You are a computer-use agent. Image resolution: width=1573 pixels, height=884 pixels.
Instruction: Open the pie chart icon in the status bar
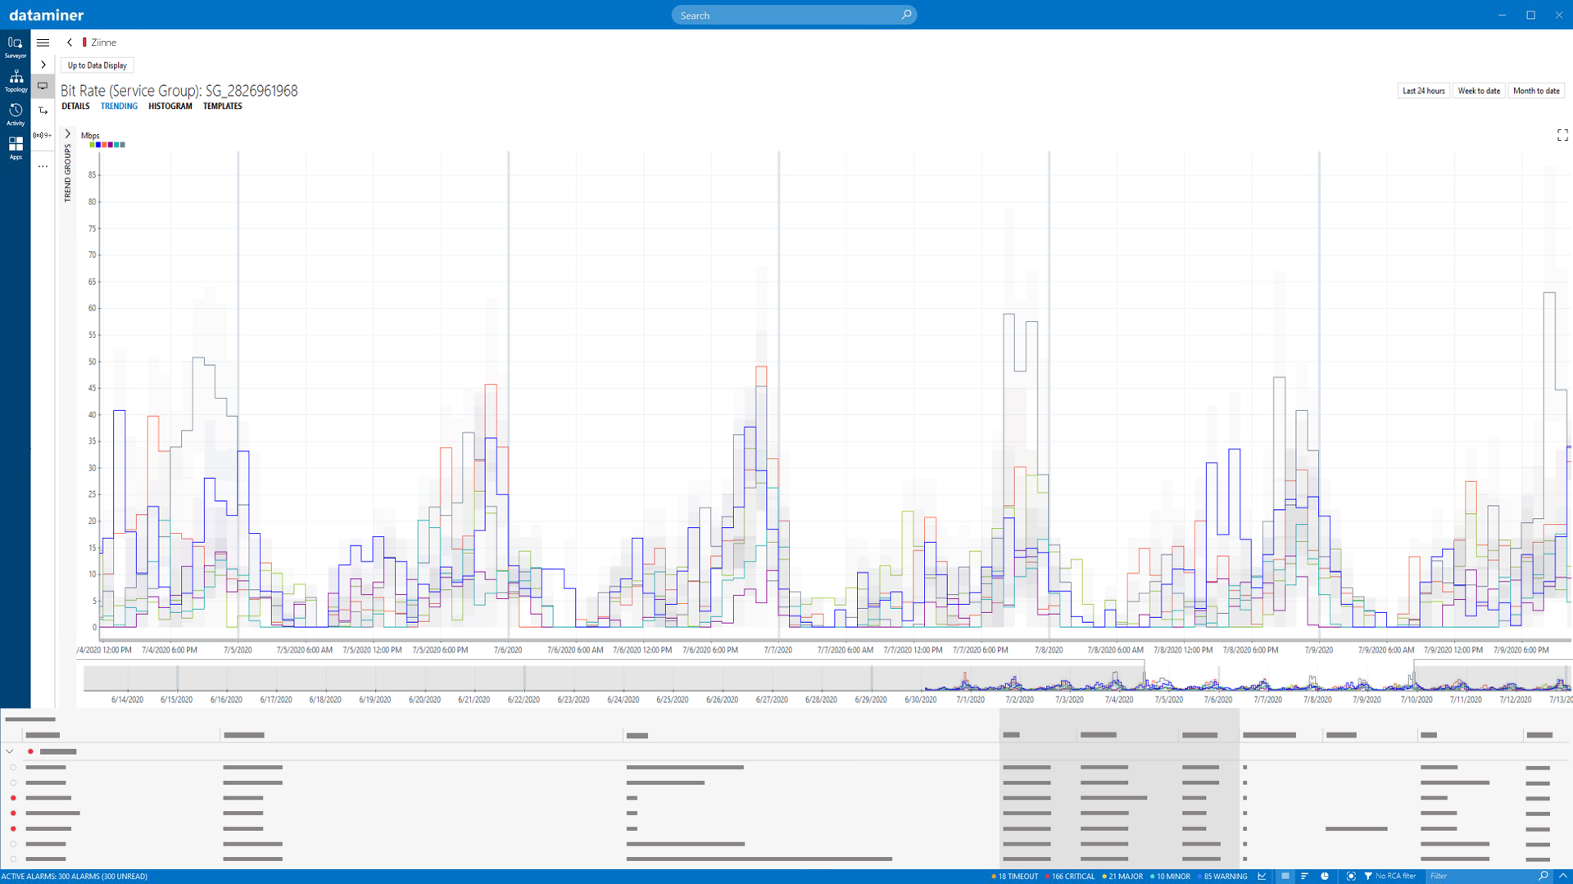[x=1326, y=876]
